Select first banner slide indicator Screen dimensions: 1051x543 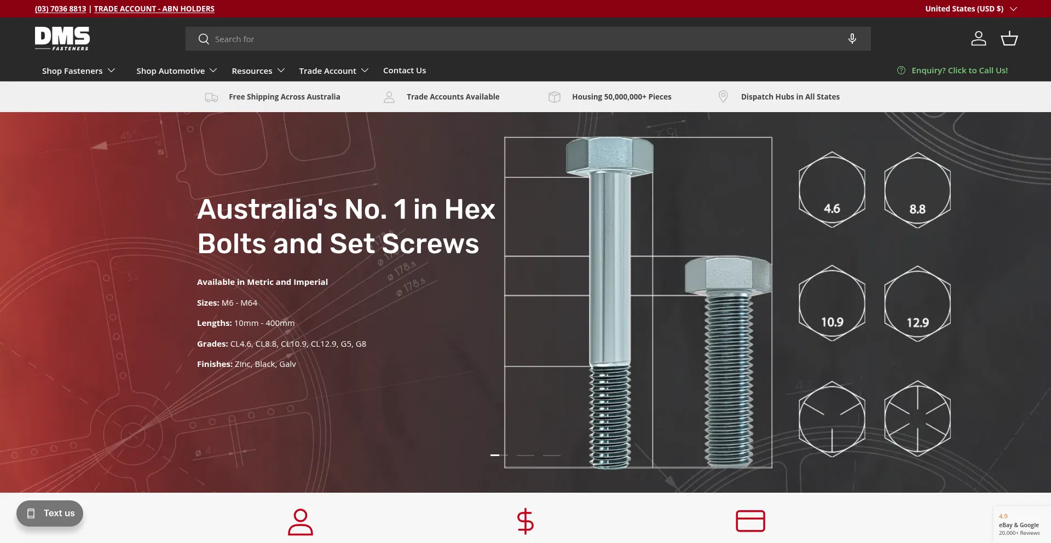(499, 455)
